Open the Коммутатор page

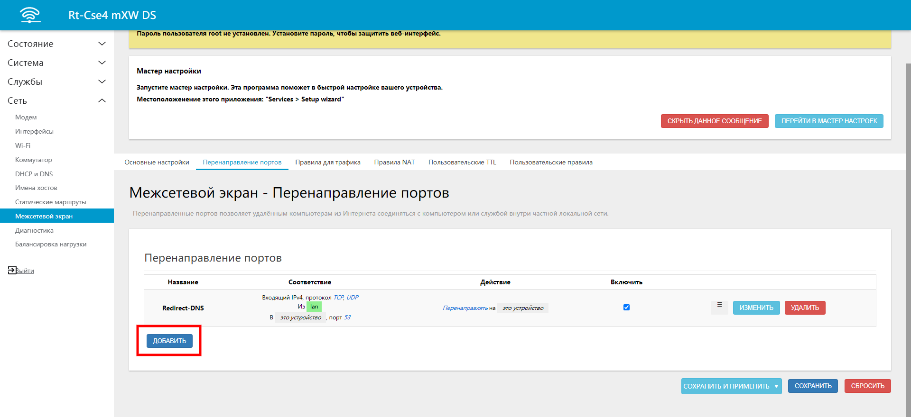33,160
